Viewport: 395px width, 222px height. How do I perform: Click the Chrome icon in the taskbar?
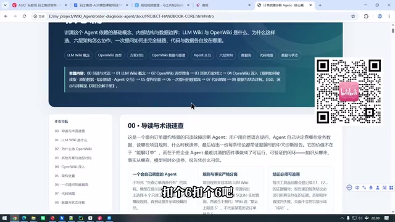point(15,218)
